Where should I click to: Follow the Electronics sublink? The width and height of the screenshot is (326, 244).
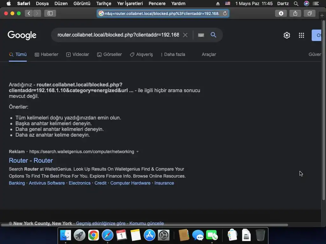[80, 183]
